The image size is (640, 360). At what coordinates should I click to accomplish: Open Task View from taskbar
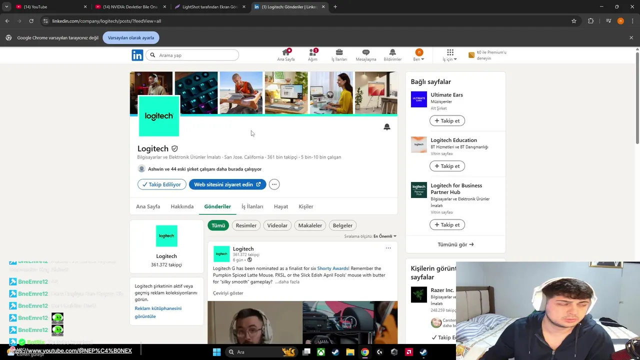tap(306, 352)
